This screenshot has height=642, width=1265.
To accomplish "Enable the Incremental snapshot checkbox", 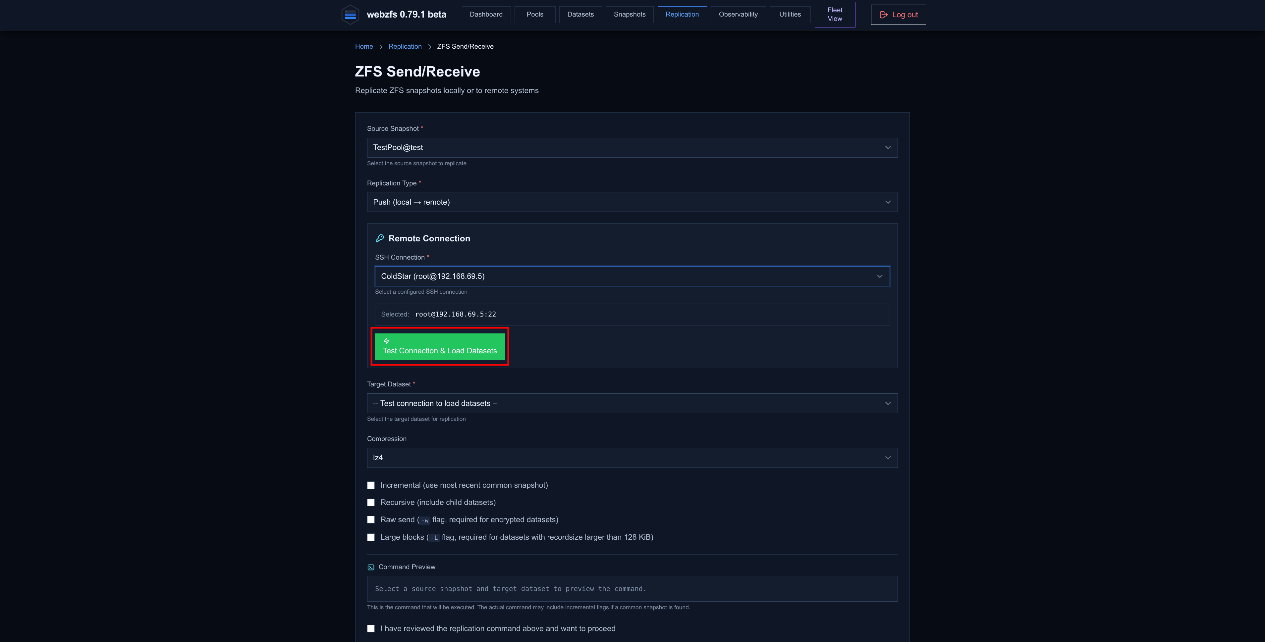I will tap(371, 485).
